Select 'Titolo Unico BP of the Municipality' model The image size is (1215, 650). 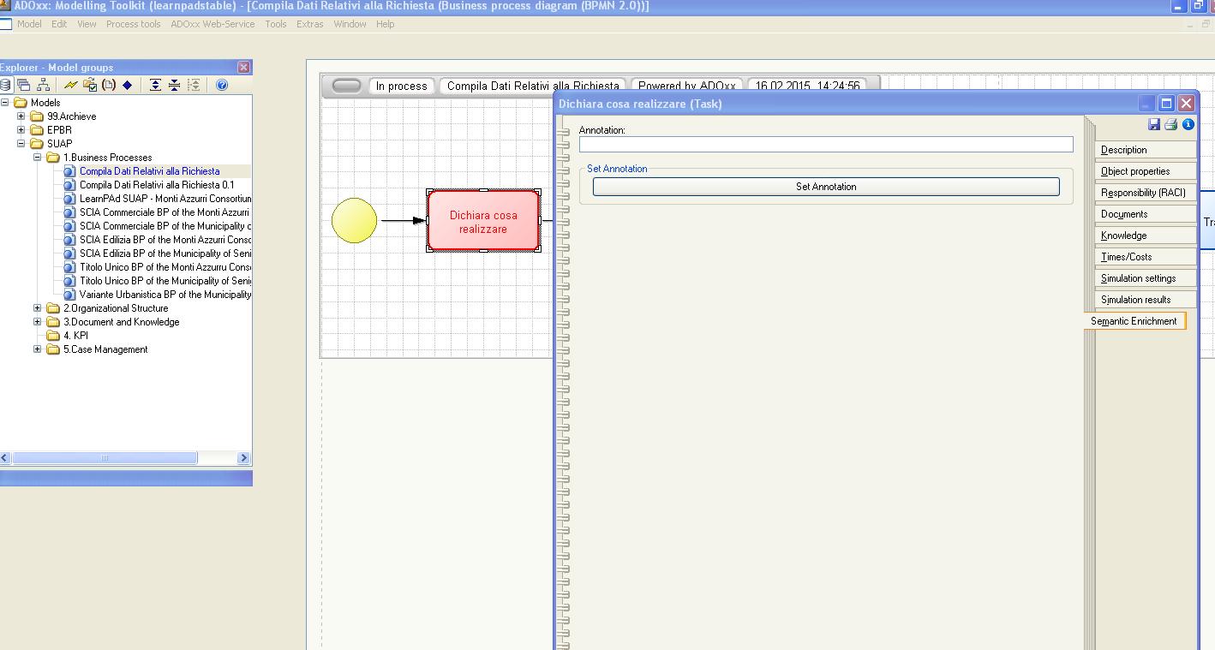tap(165, 281)
